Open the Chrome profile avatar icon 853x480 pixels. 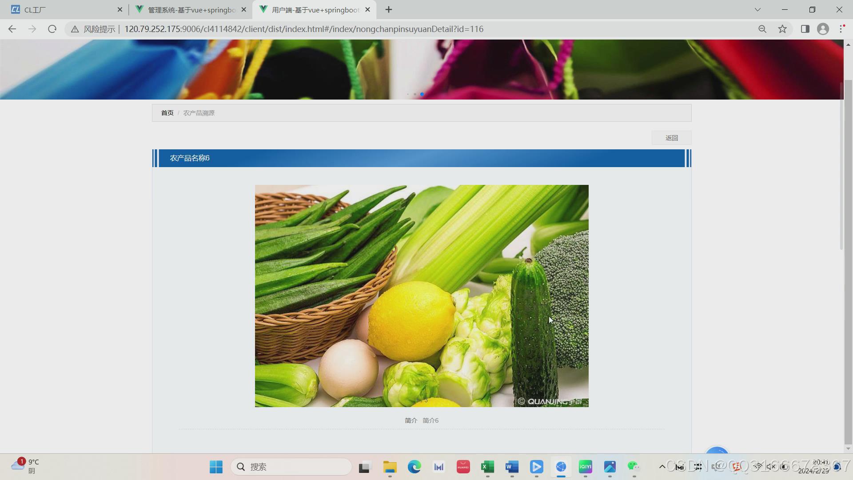[x=823, y=29]
